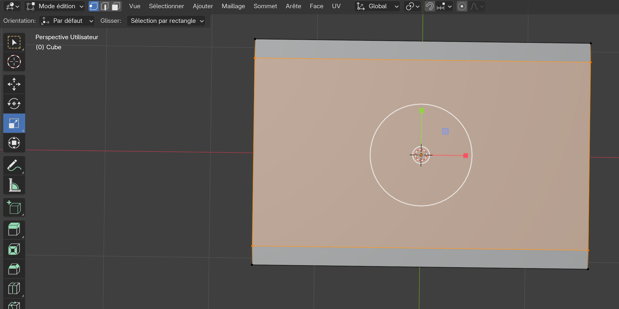The width and height of the screenshot is (619, 309).
Task: Select the Cursor tool in toolbar
Action: 14,62
